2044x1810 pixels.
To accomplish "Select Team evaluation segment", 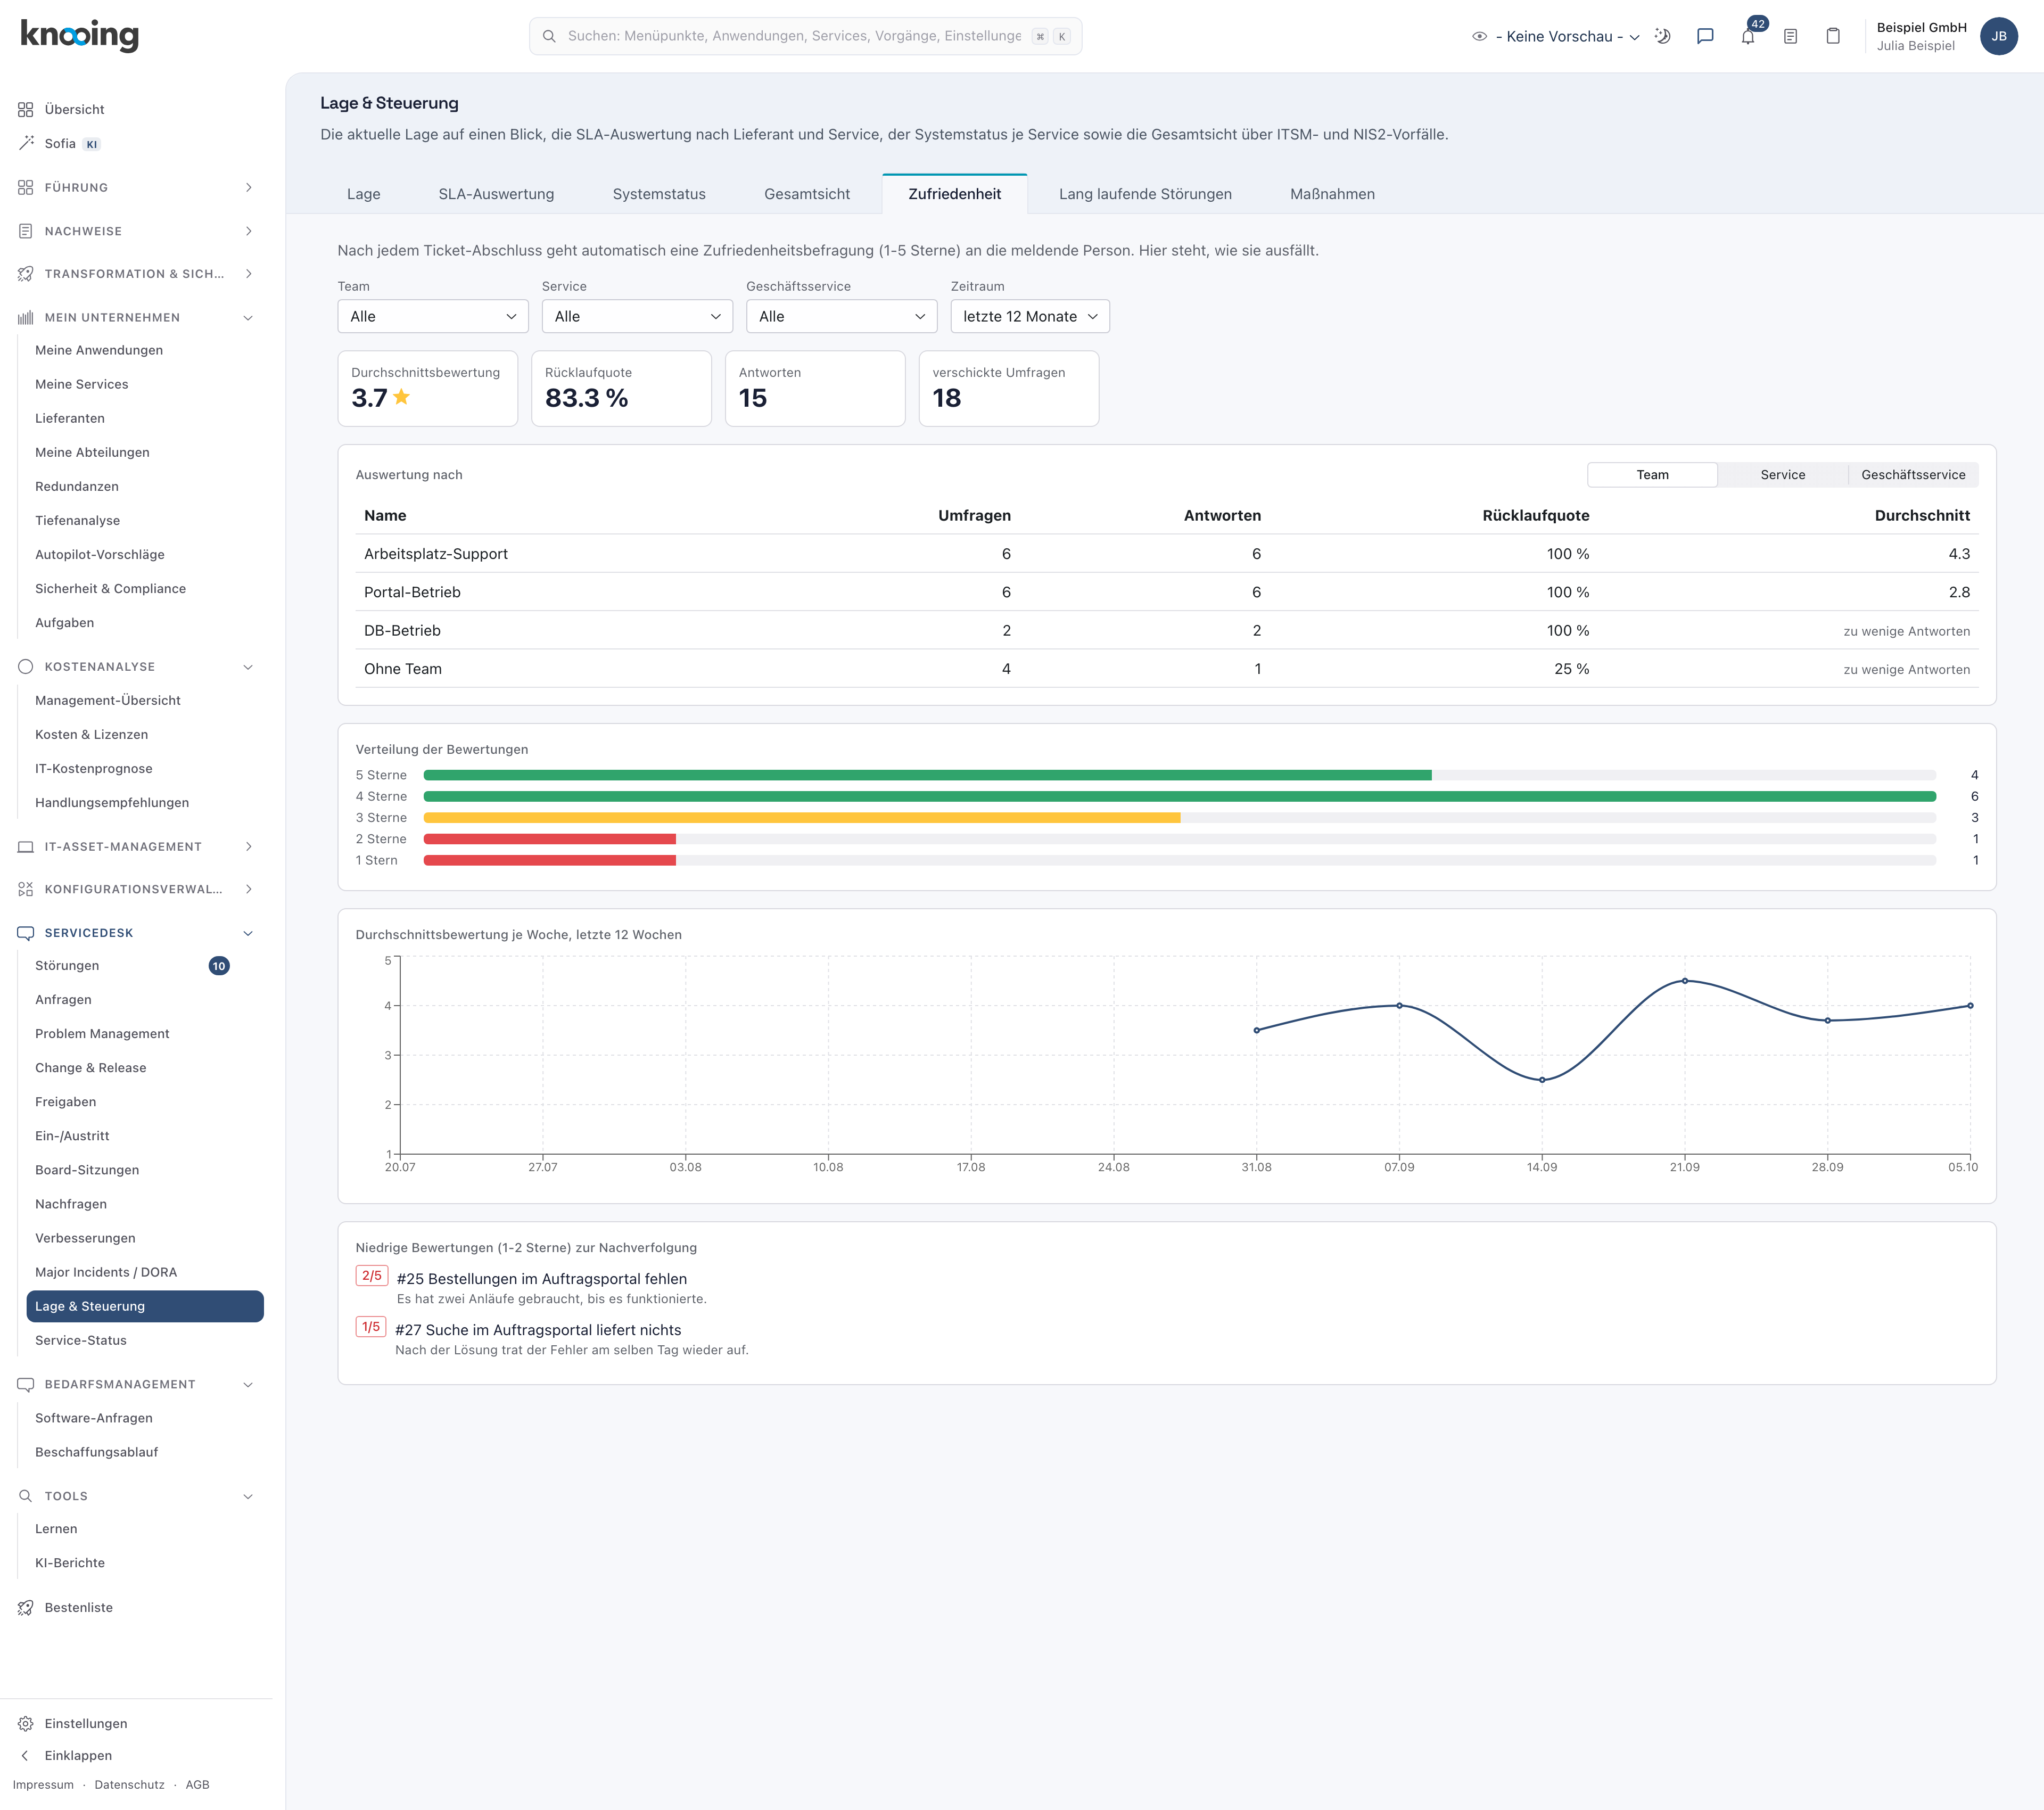I will tap(1652, 475).
